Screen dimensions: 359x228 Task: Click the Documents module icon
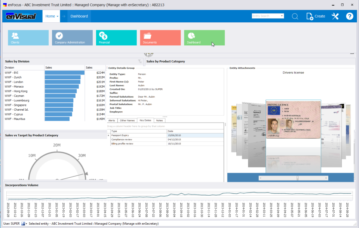point(147,35)
